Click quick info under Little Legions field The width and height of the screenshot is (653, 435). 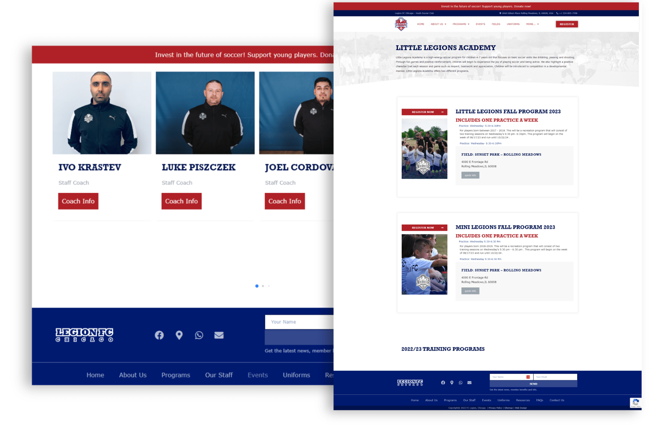[470, 175]
